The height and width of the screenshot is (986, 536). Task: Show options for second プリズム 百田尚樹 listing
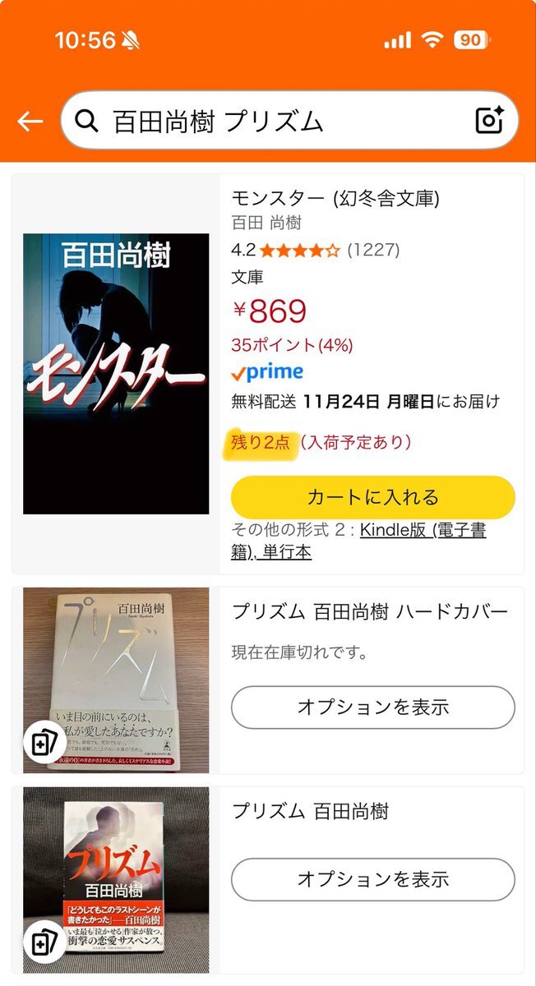tap(373, 879)
